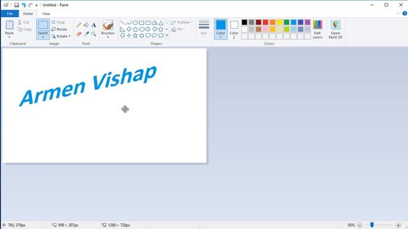Choose the Diamond shape

(x=129, y=29)
